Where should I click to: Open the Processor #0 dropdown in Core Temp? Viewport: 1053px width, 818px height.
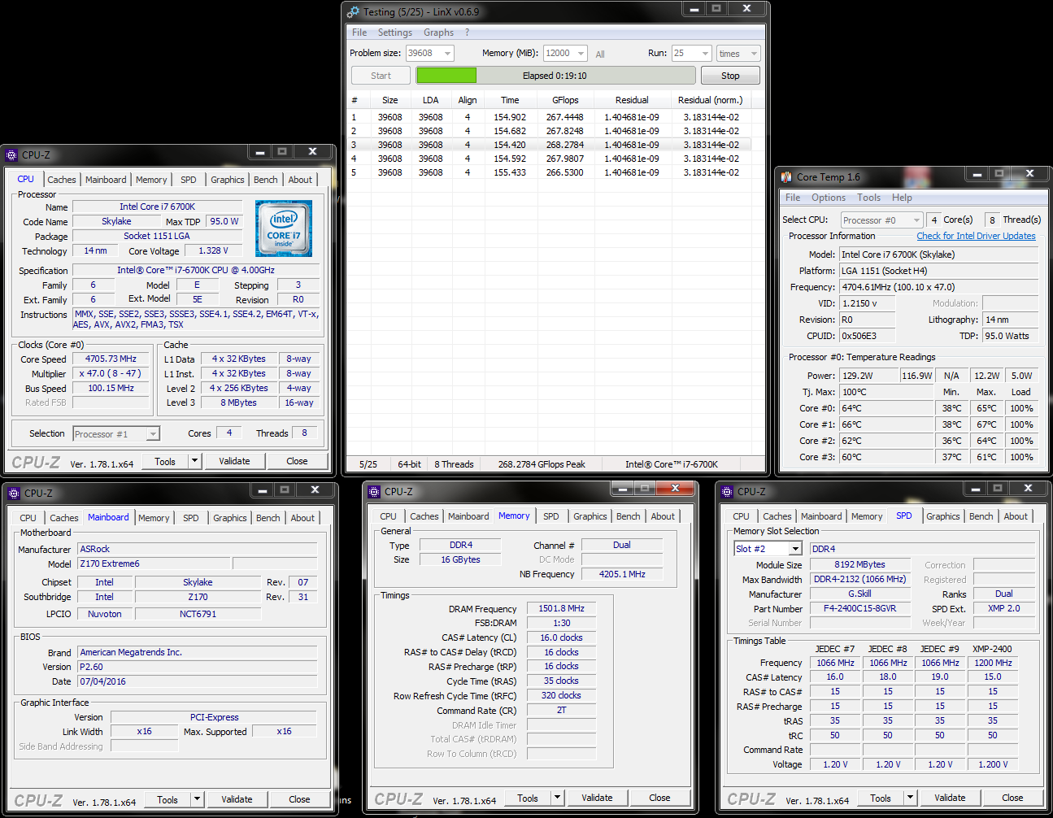(x=917, y=220)
